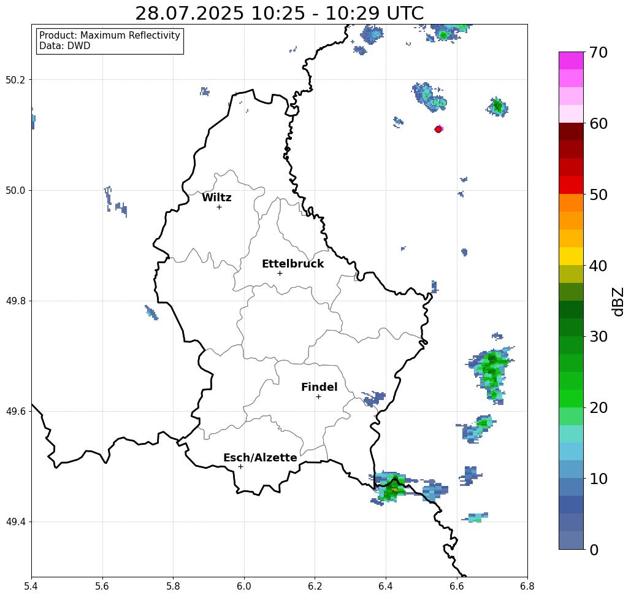Click the 49.8 latitude tick label
This screenshot has width=631, height=597.
[15, 301]
